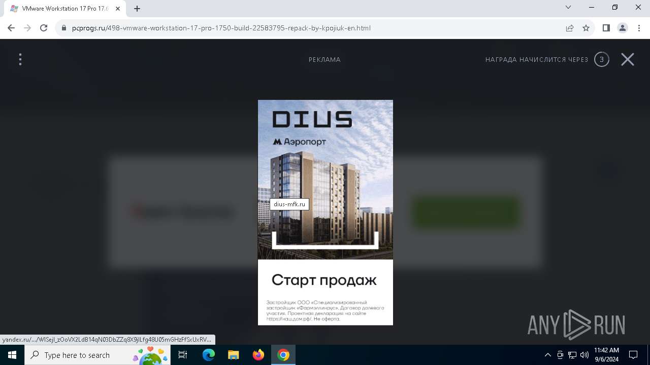The height and width of the screenshot is (365, 650).
Task: Open the notification center icon
Action: (x=633, y=355)
